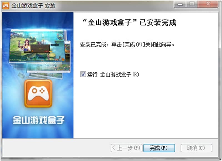Click the text 安装已完成，单击[完成(F)]关闭此向导

tap(128, 45)
